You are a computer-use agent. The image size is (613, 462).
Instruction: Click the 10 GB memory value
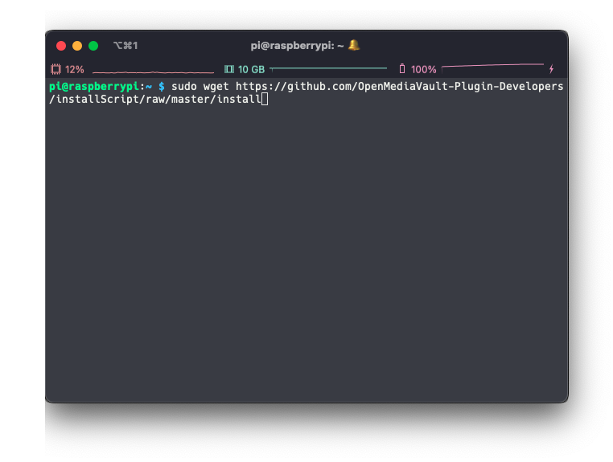pyautogui.click(x=251, y=70)
